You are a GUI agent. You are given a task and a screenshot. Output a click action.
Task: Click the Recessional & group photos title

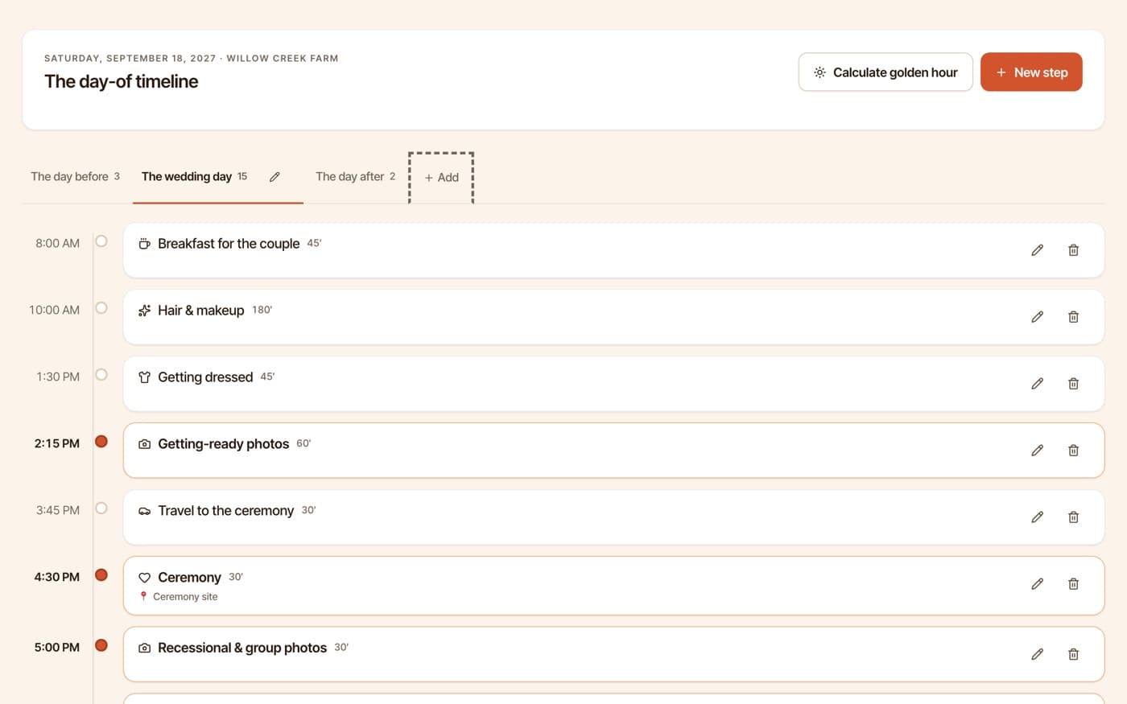coord(242,648)
